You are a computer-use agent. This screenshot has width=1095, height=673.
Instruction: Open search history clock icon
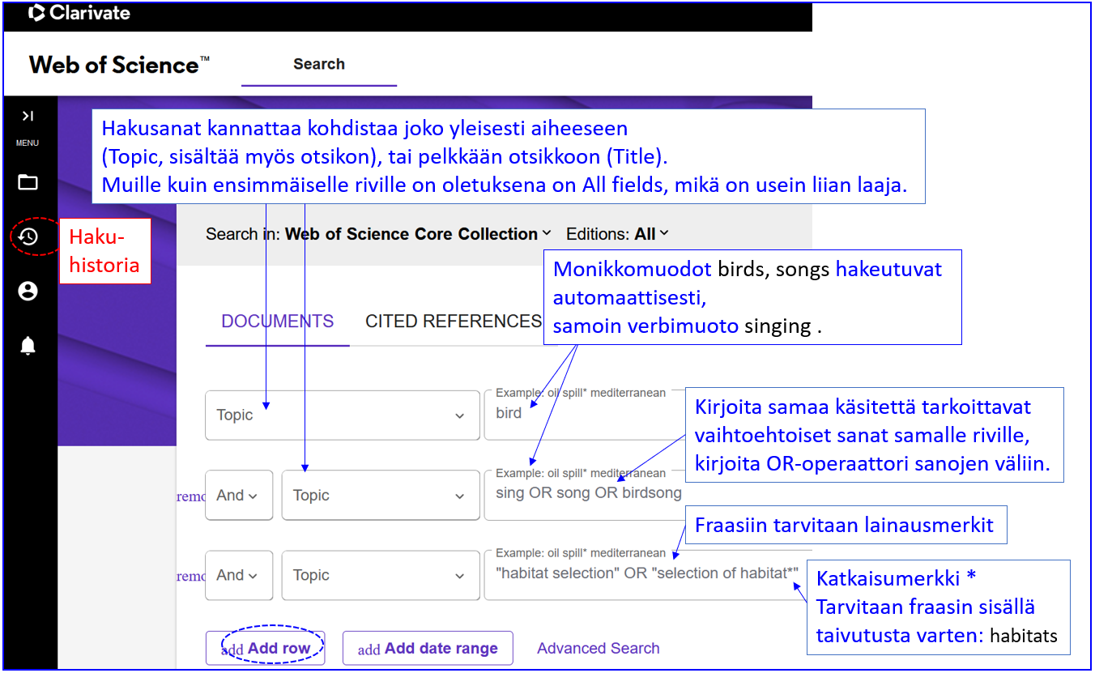pos(28,236)
